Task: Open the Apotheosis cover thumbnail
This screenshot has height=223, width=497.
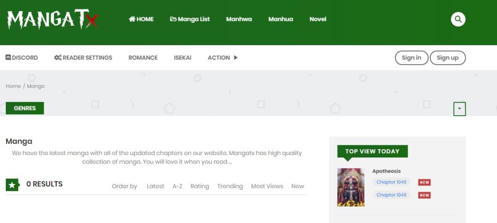Action: coord(350,188)
